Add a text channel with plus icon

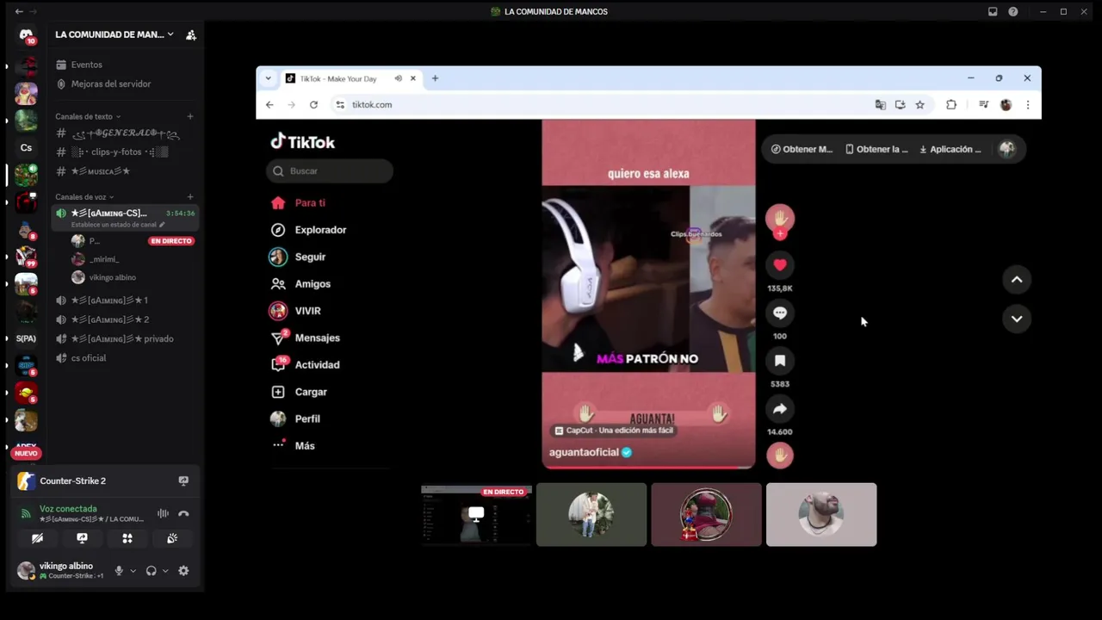coord(190,116)
